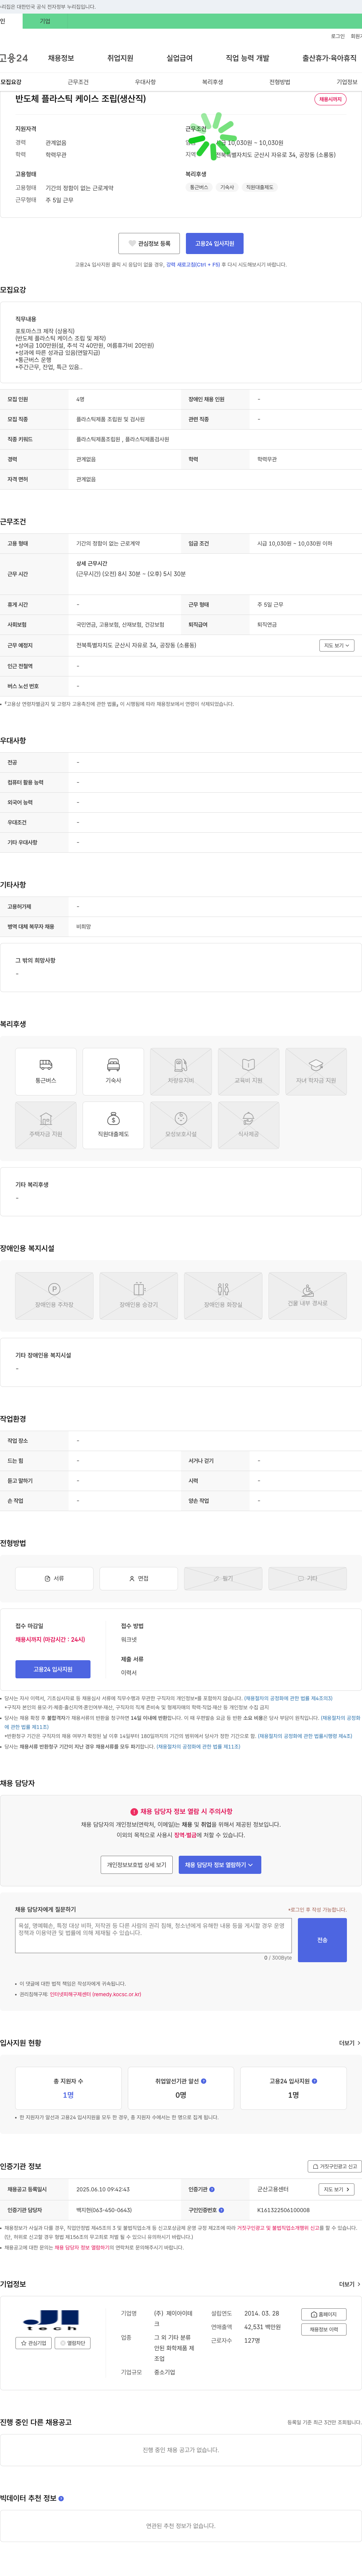Click the 장애인용 화장실 facility icon
This screenshot has height=2576, width=362.
click(223, 1295)
